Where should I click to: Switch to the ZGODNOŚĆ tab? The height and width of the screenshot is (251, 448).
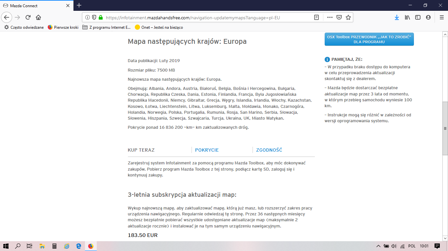point(269,150)
